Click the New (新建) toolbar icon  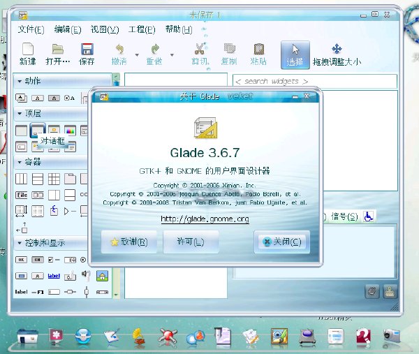[28, 49]
